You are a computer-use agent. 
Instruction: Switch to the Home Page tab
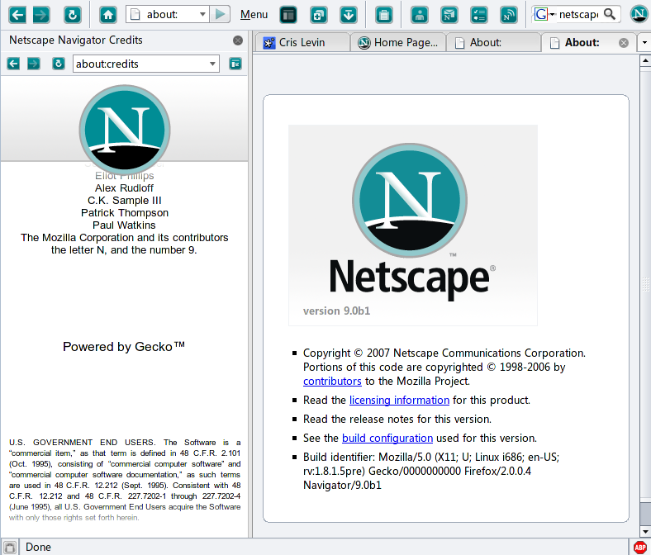coord(397,42)
